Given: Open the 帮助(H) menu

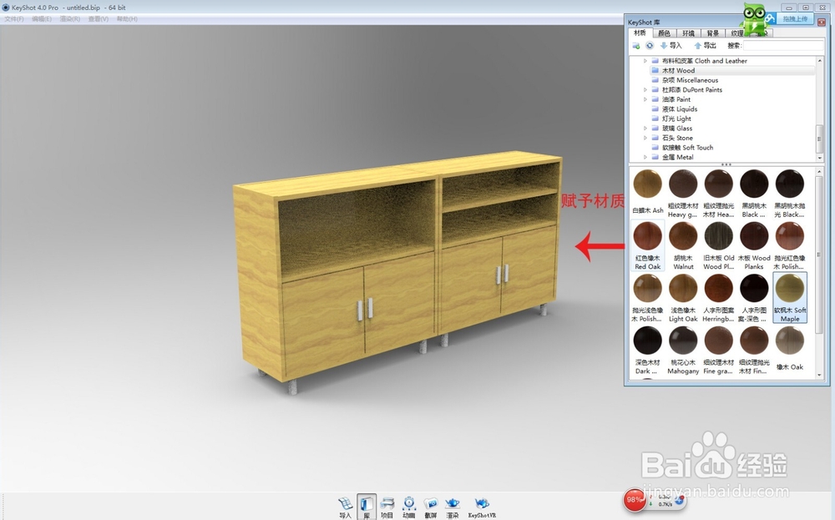Looking at the screenshot, I should pos(127,18).
